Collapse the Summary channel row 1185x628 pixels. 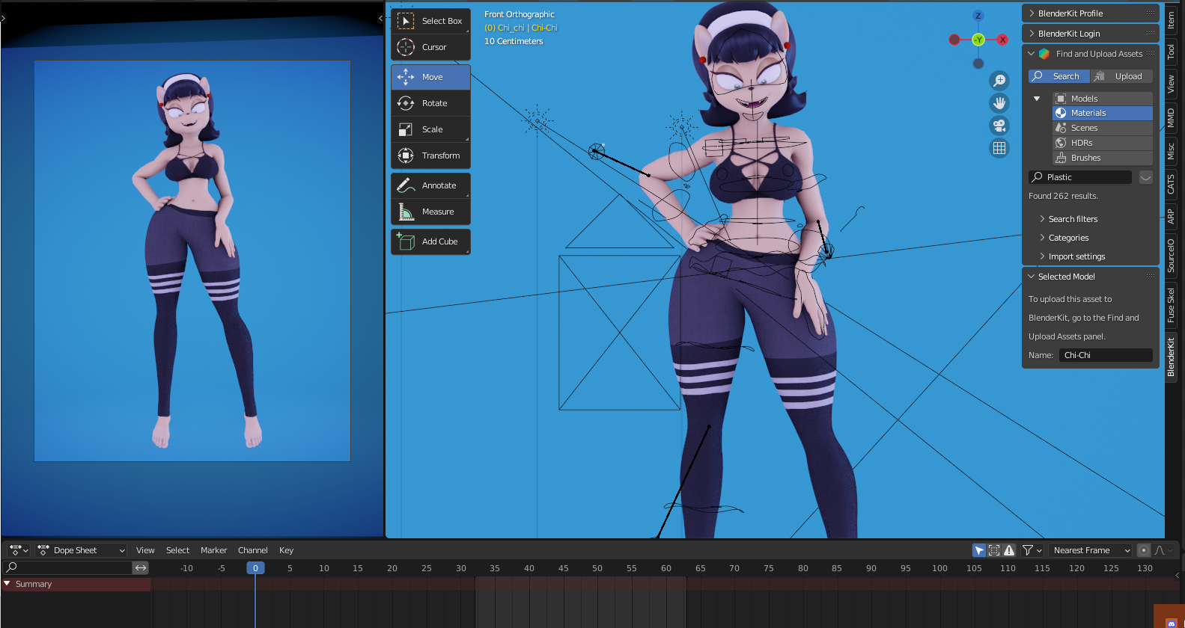(7, 584)
